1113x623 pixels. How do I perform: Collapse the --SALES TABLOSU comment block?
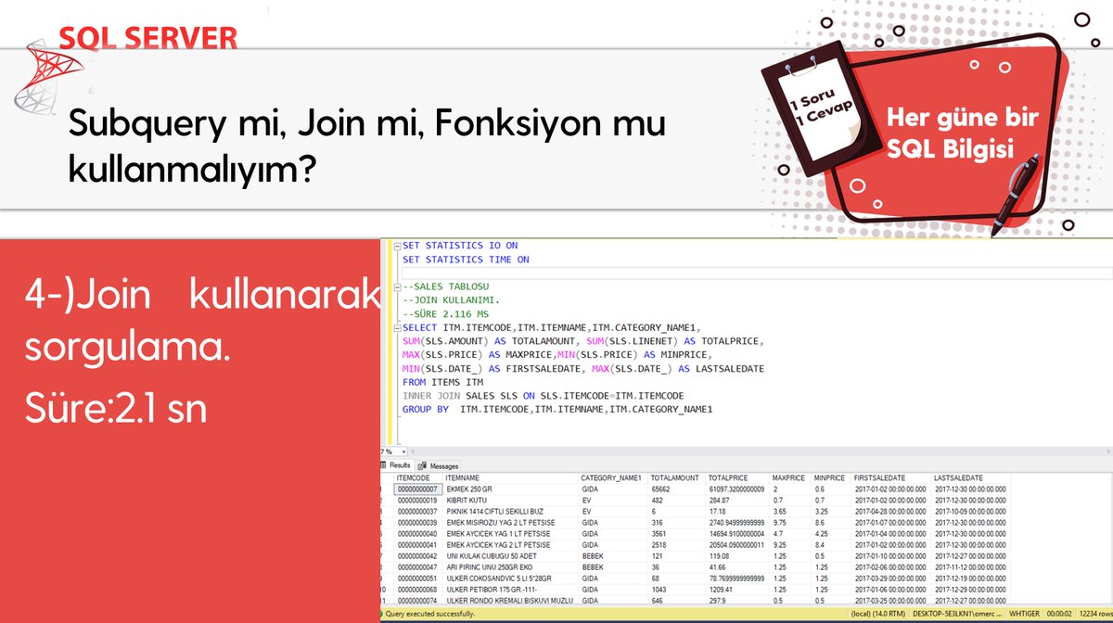398,286
